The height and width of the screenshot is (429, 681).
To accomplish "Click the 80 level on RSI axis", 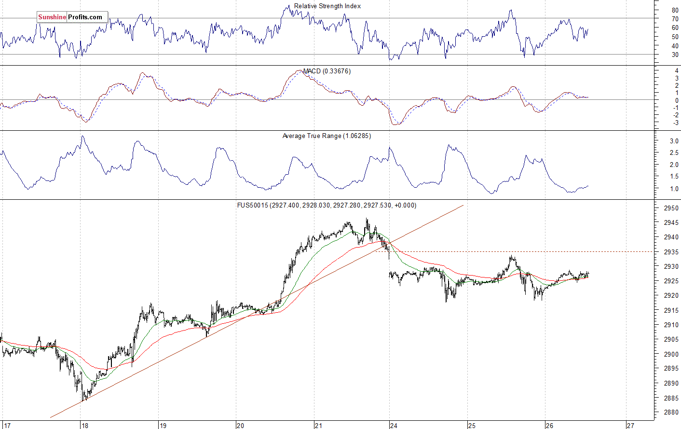I will (675, 10).
